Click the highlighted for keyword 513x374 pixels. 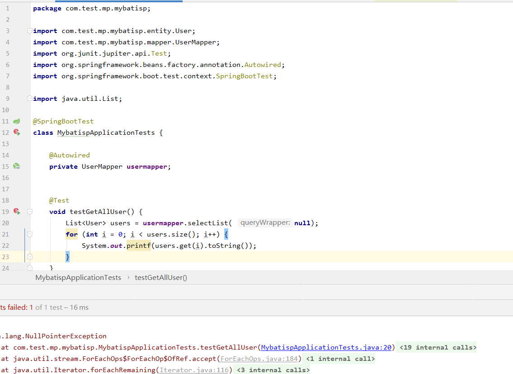(x=72, y=234)
